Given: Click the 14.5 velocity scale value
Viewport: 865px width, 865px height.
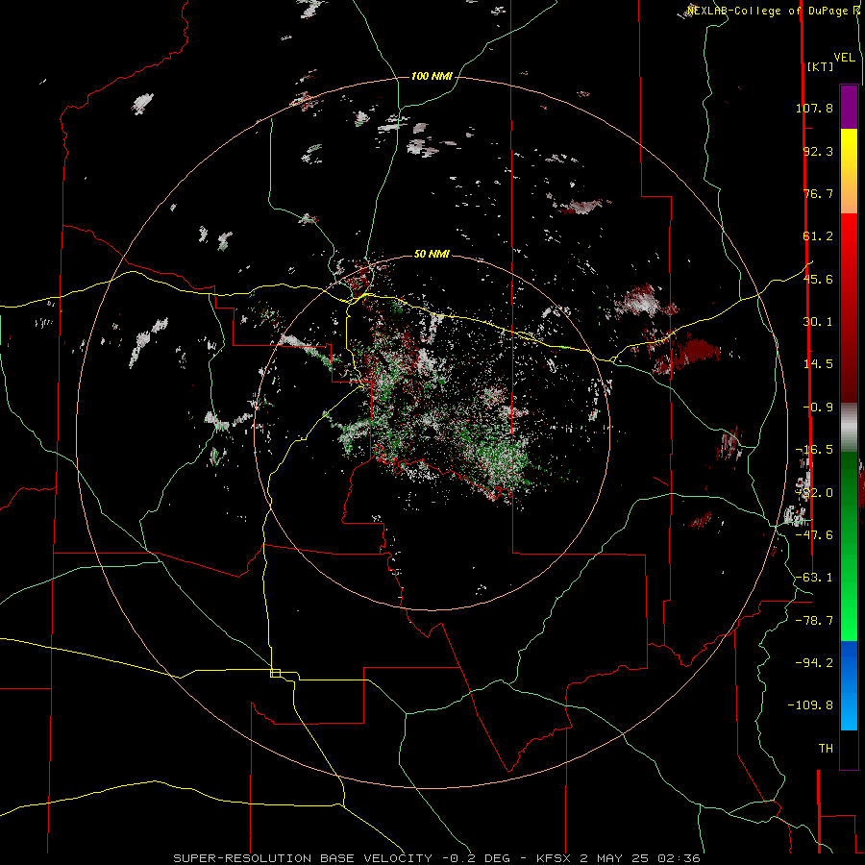Looking at the screenshot, I should [818, 364].
